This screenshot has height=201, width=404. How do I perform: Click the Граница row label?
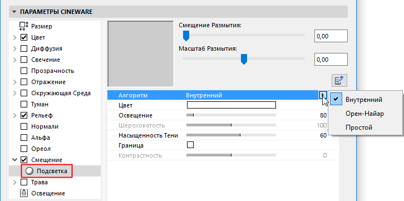click(x=131, y=145)
